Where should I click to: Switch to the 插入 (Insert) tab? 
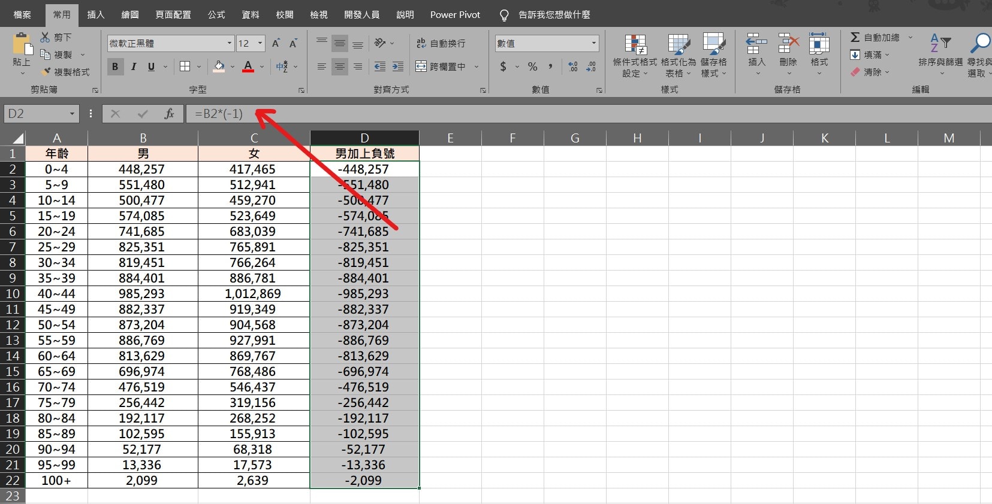pyautogui.click(x=95, y=14)
